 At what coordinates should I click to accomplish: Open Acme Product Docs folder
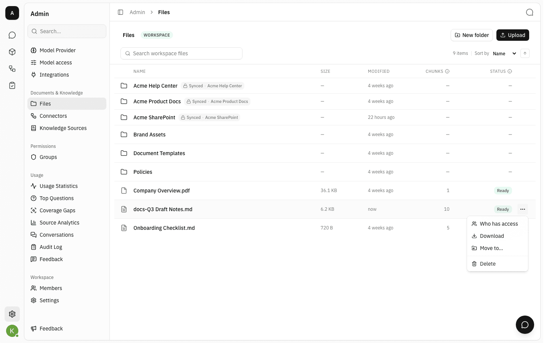pyautogui.click(x=157, y=101)
